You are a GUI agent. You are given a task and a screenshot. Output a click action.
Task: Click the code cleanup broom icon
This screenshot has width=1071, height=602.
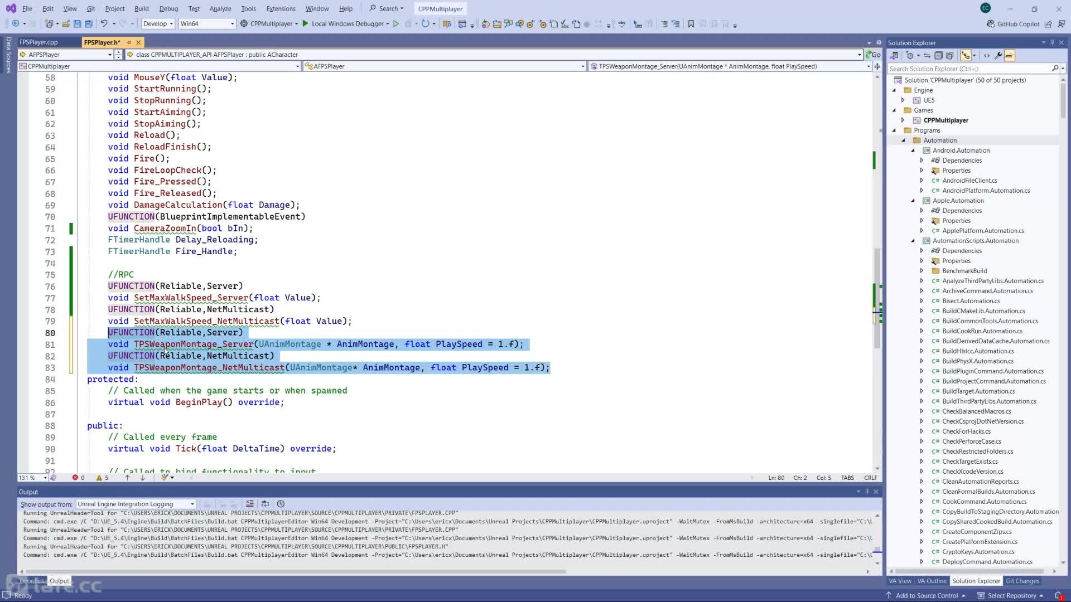pyautogui.click(x=165, y=478)
